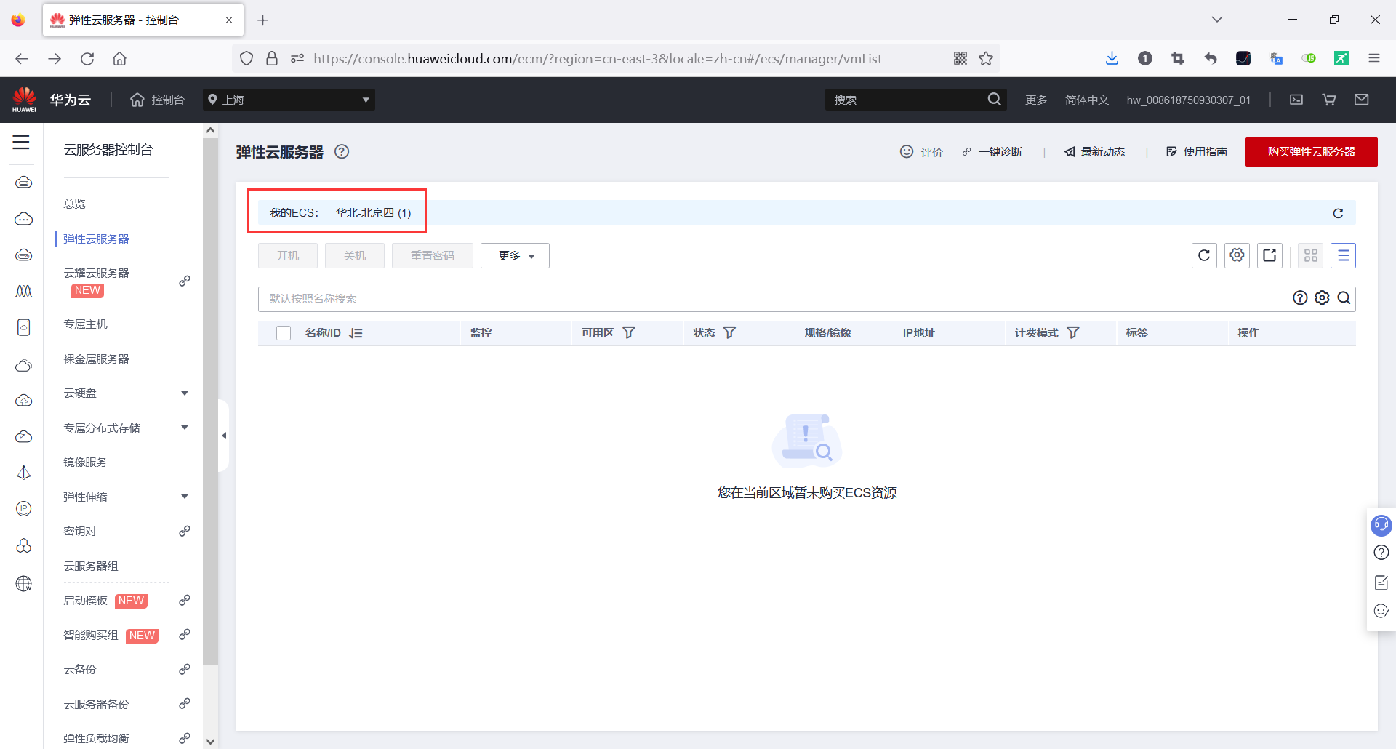Open the search settings gear icon
1396x749 pixels.
click(x=1322, y=297)
